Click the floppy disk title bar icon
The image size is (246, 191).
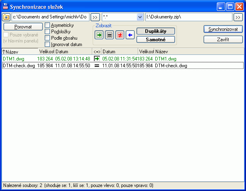[5, 6]
